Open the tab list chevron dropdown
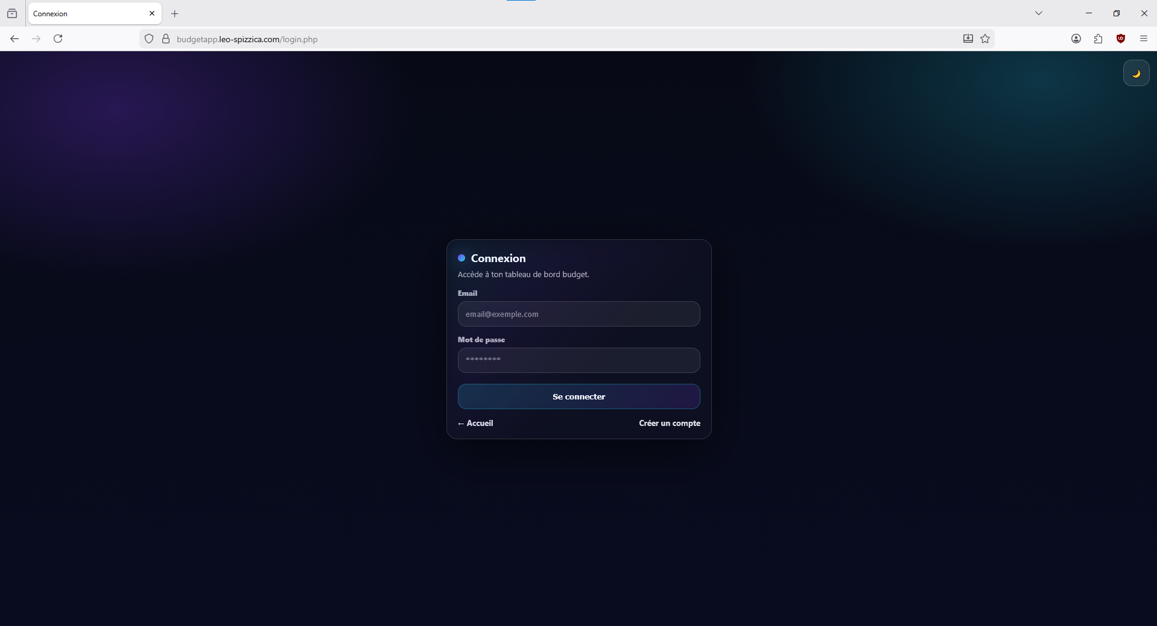 pos(1038,13)
